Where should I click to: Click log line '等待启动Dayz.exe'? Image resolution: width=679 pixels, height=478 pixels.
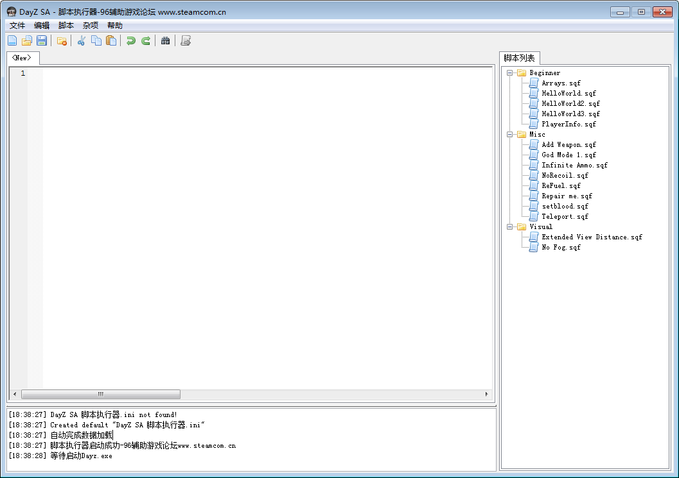pos(60,456)
